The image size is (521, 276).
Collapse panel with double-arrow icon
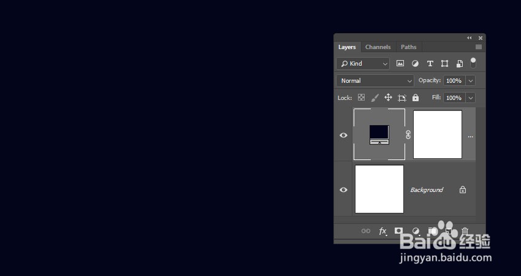tap(469, 38)
